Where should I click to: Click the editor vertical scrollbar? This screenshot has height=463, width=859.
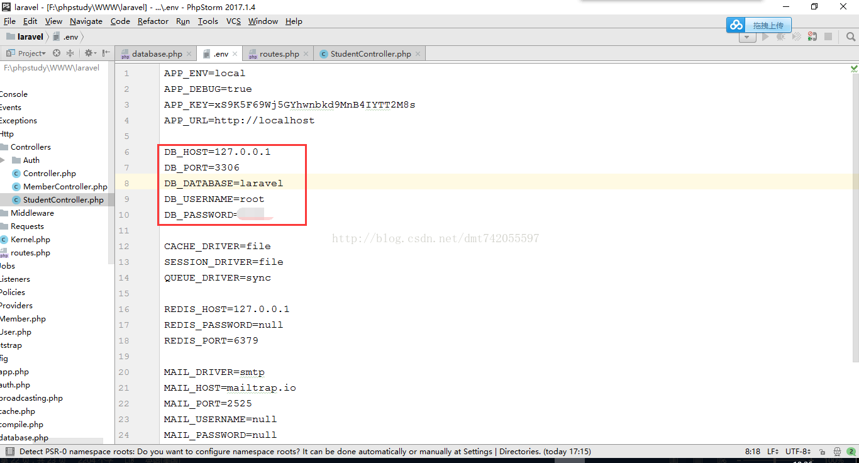coord(856,217)
